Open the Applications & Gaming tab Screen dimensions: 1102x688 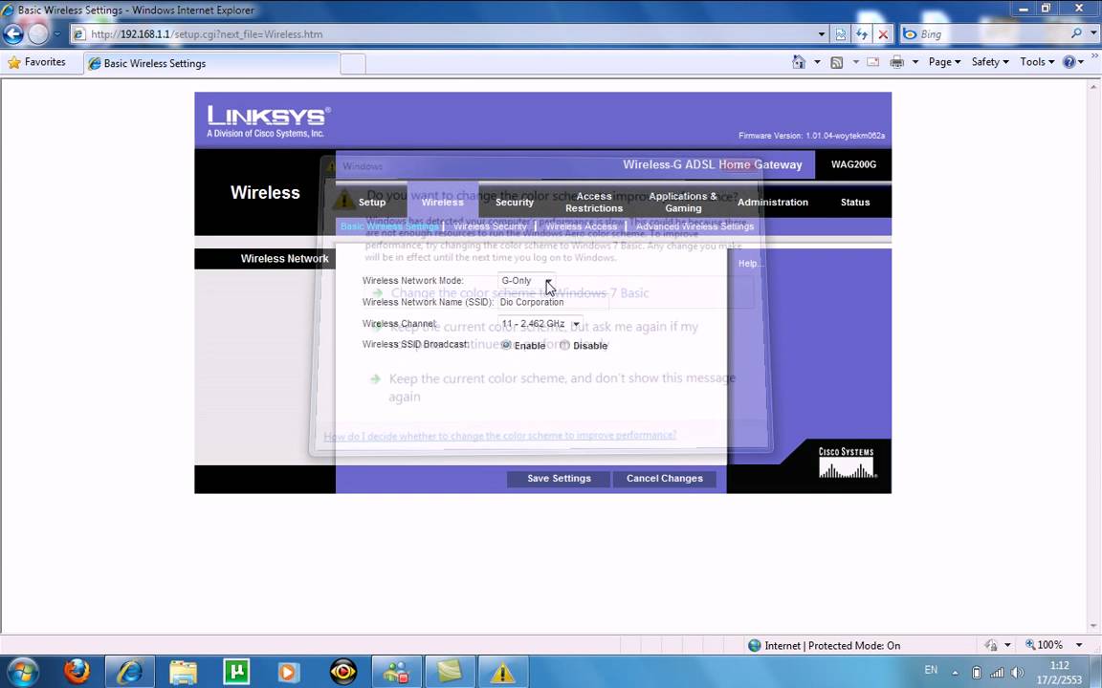click(x=683, y=203)
